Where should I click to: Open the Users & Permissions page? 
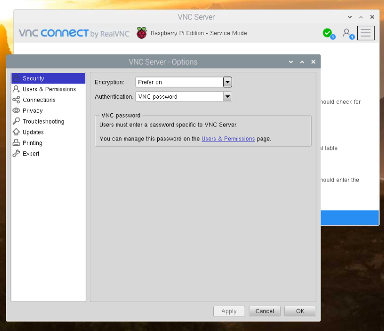tap(49, 89)
